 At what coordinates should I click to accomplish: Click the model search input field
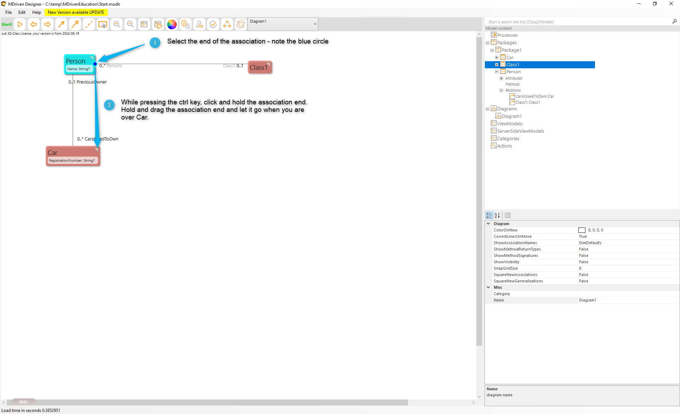click(x=577, y=22)
